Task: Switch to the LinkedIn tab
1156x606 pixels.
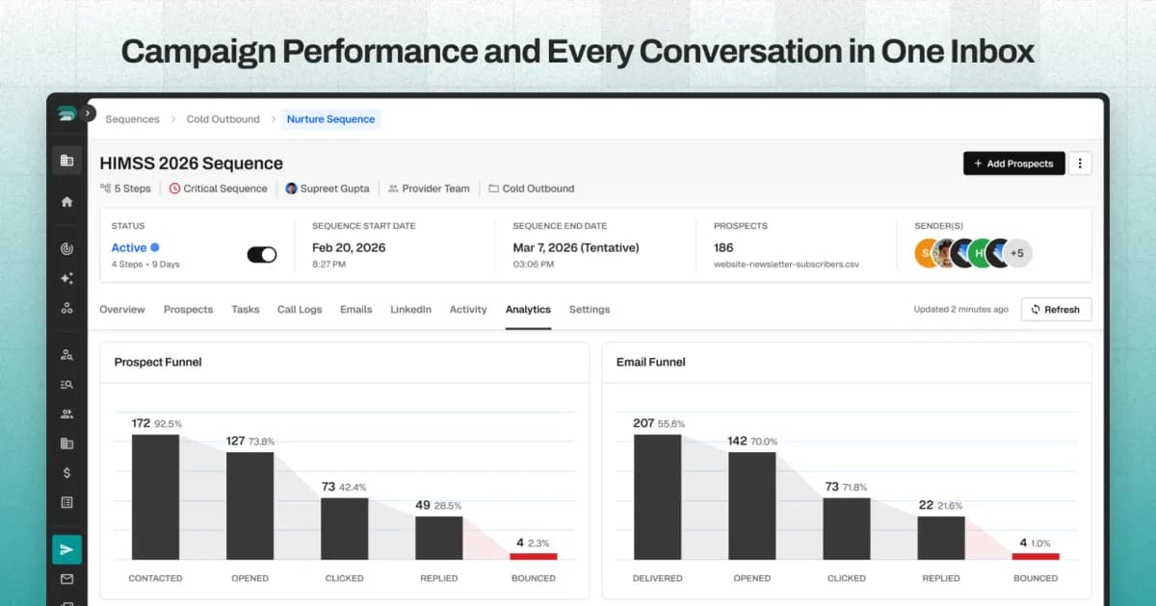Action: coord(410,310)
